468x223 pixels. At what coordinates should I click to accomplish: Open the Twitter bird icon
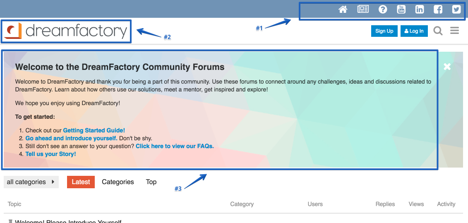[x=456, y=10]
